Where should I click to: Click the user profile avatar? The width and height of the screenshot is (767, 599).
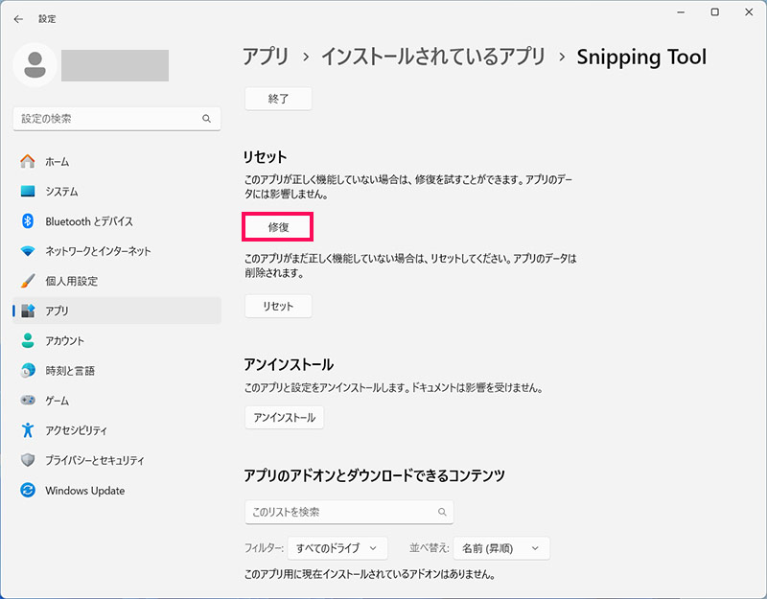coord(35,65)
